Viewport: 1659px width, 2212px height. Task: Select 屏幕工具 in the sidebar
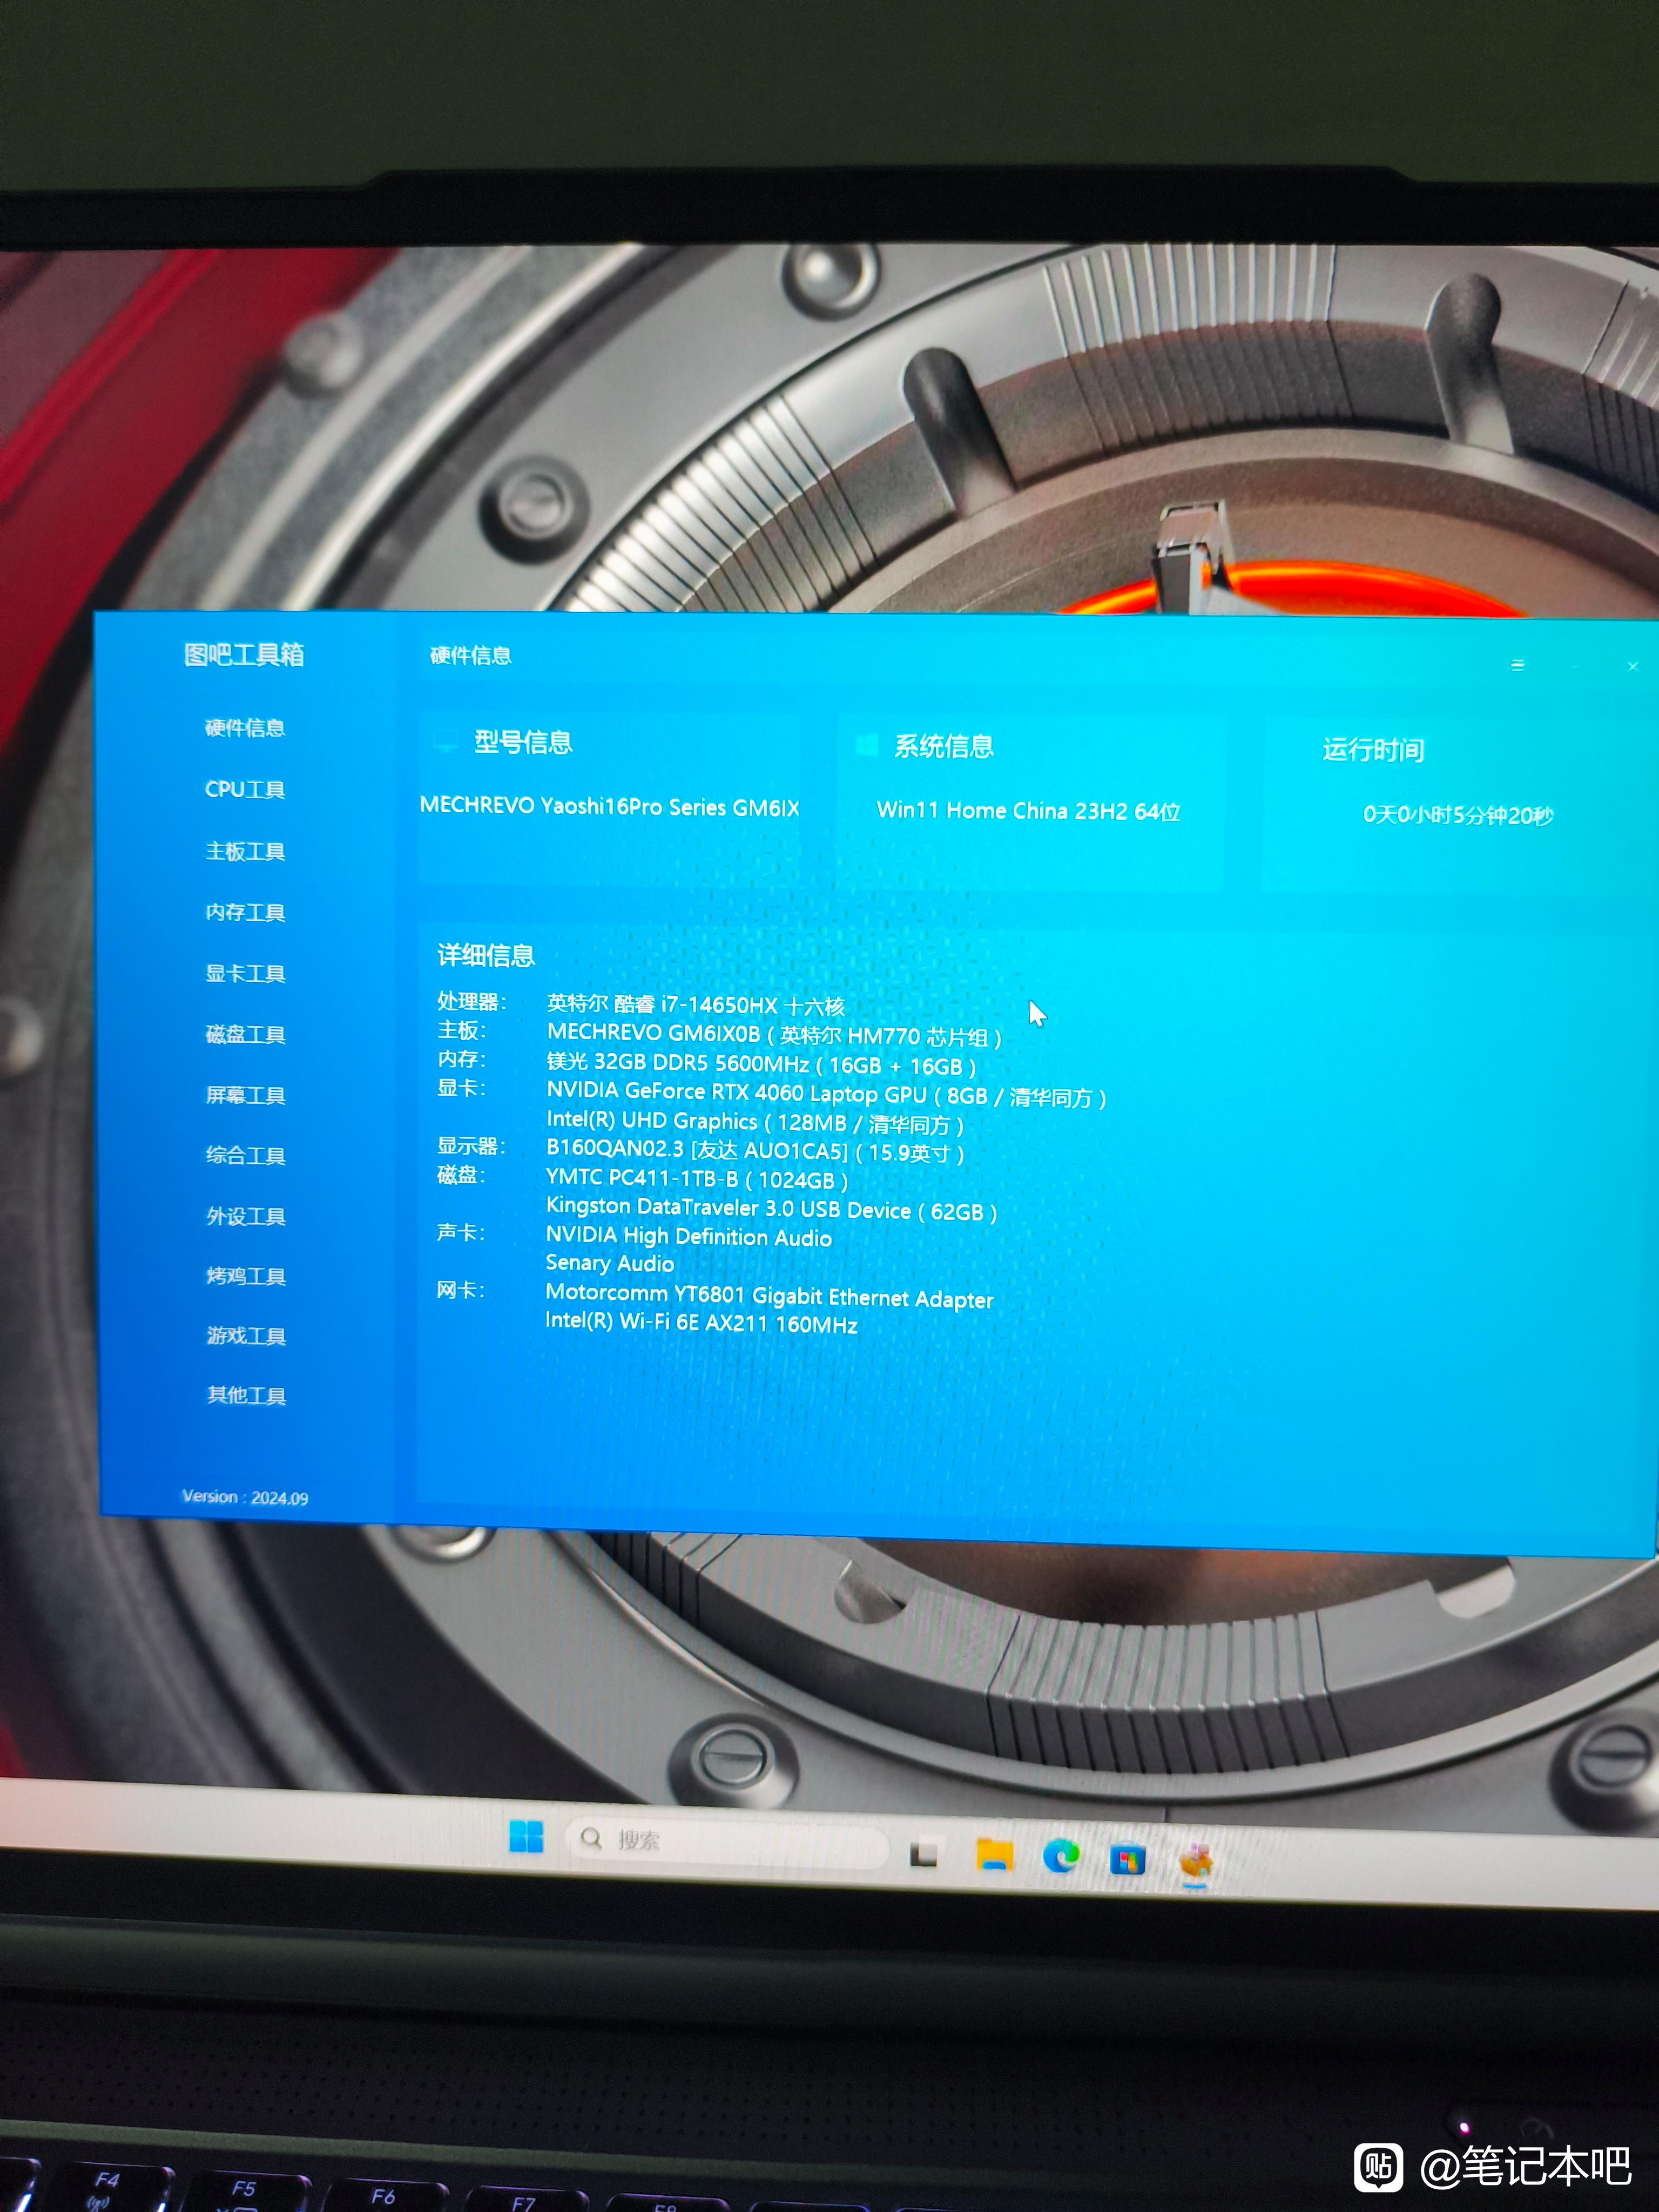tap(245, 1095)
